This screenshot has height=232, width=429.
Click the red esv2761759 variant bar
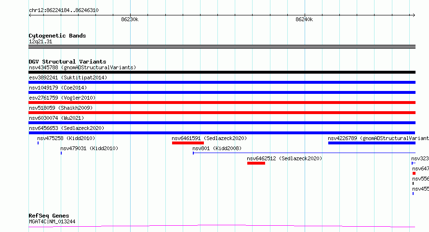(222, 103)
